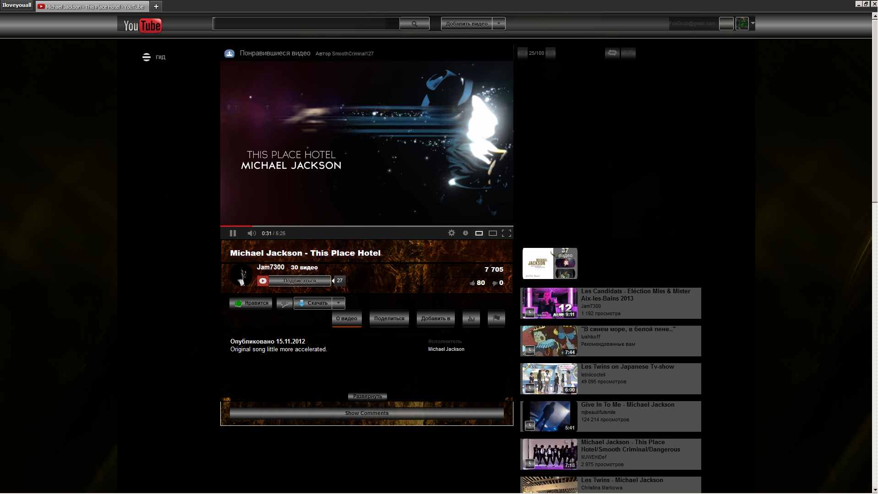Open Jam7300 channel name link
Viewport: 878px width, 494px height.
(x=270, y=267)
